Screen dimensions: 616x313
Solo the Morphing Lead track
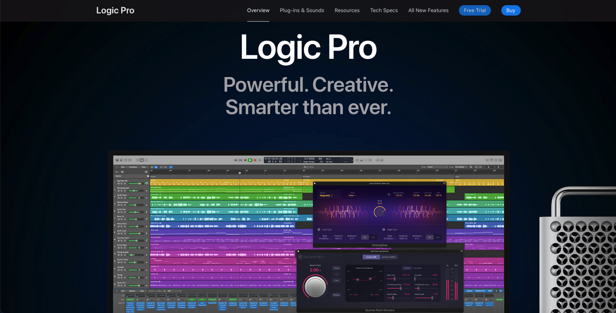click(122, 191)
